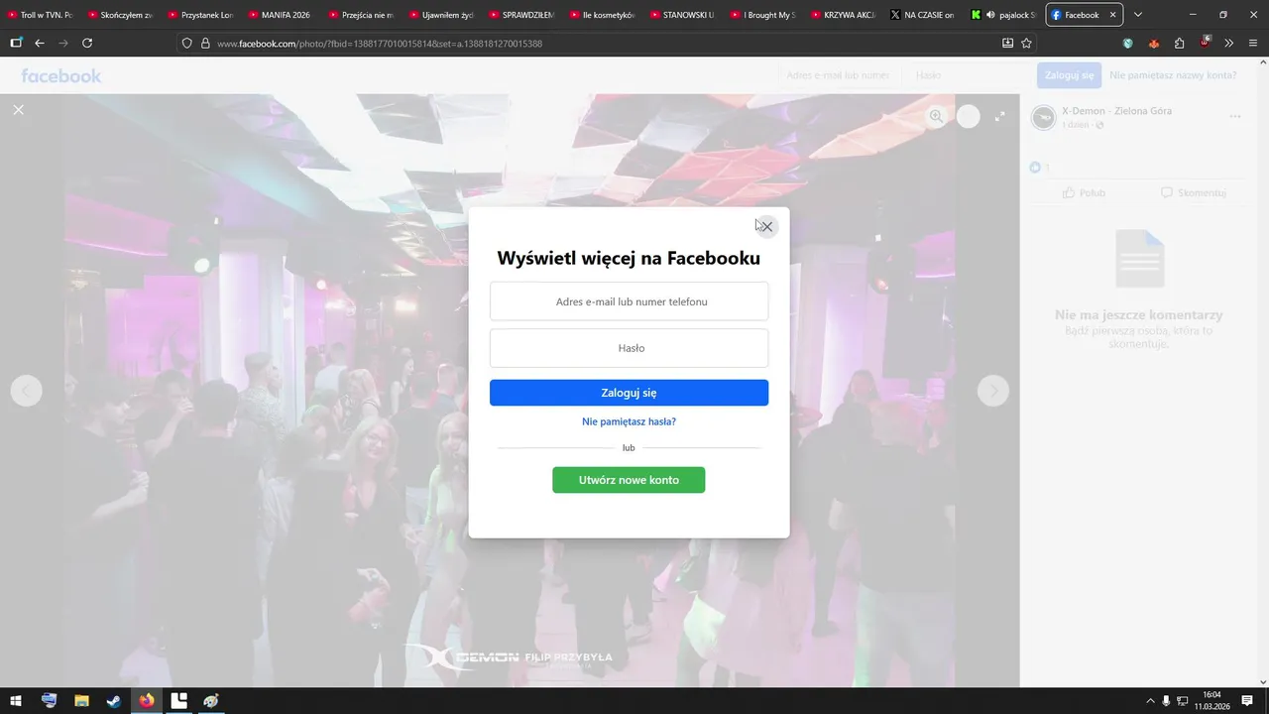Switch to the SPRAWDZIŁEM tab
Image resolution: width=1269 pixels, height=714 pixels.
point(520,15)
